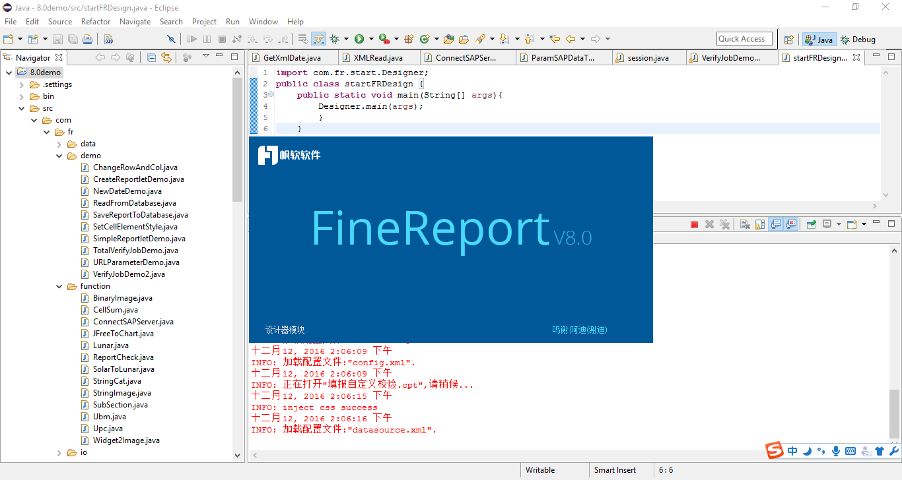Select ChangeRowAndCol.java in Navigator
This screenshot has height=480, width=902.
pos(135,167)
